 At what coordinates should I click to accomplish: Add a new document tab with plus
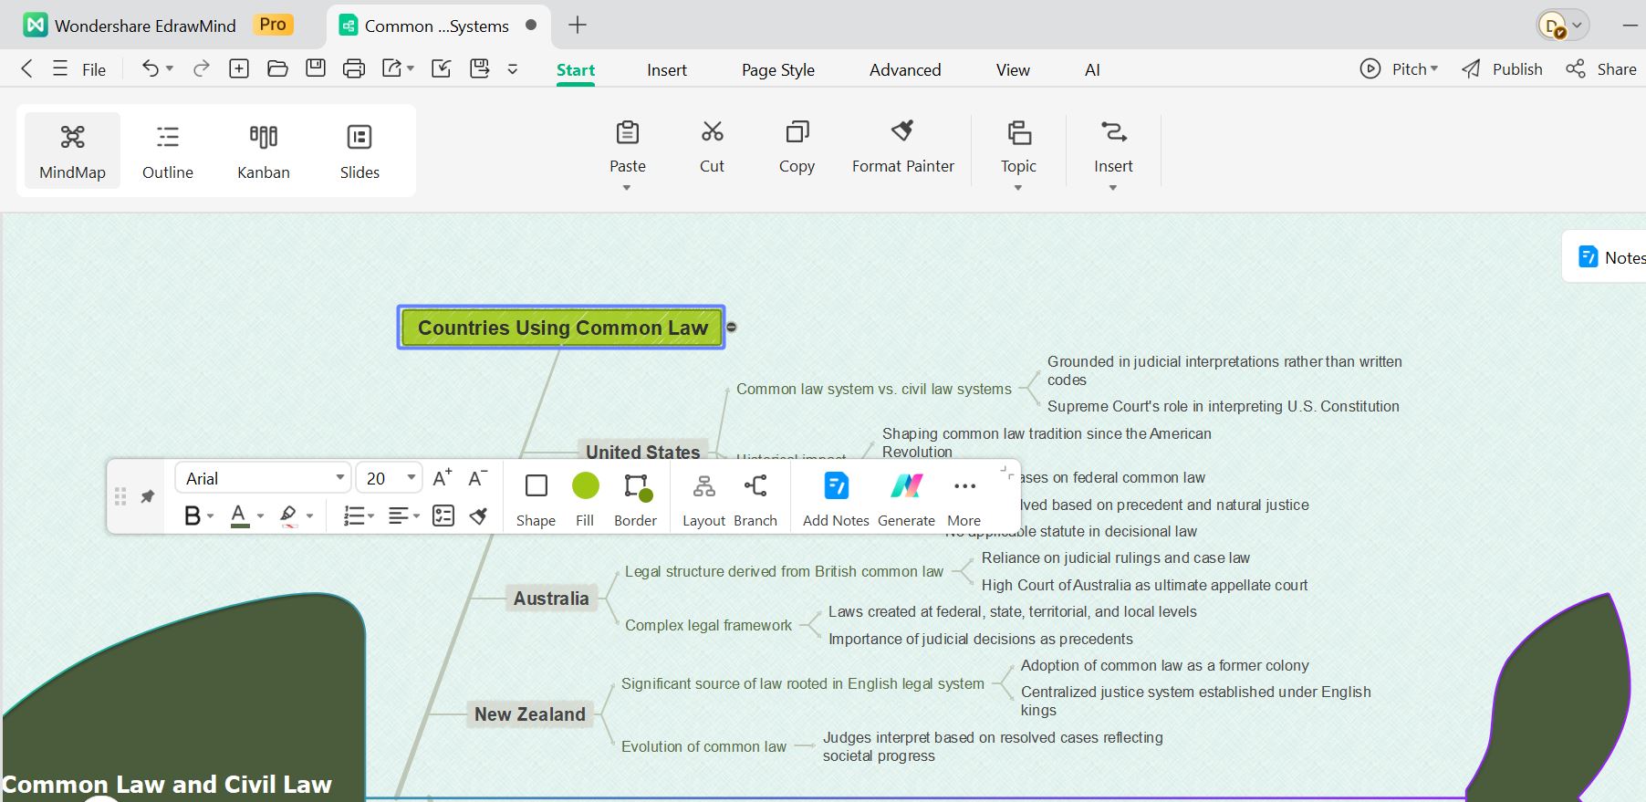pos(578,25)
